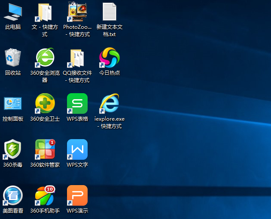Click the 回收站 recycle bin icon
The height and width of the screenshot is (219, 271).
pyautogui.click(x=13, y=58)
